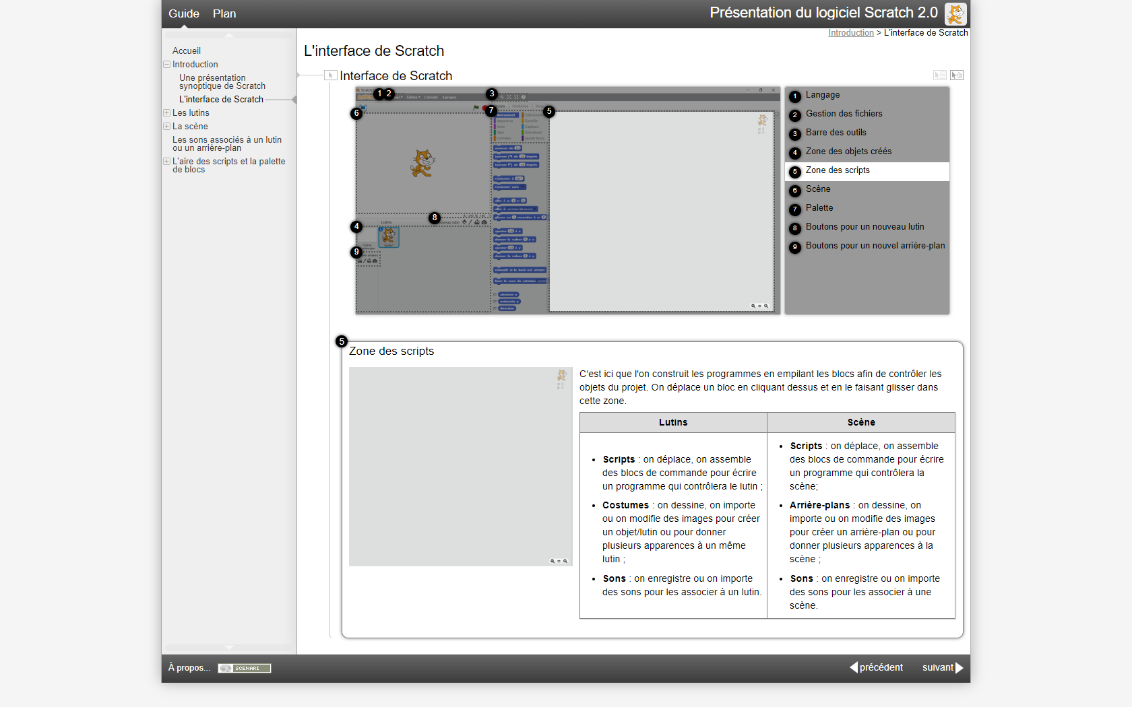The width and height of the screenshot is (1132, 707).
Task: Follow the Introduction breadcrumb link
Action: pyautogui.click(x=850, y=33)
